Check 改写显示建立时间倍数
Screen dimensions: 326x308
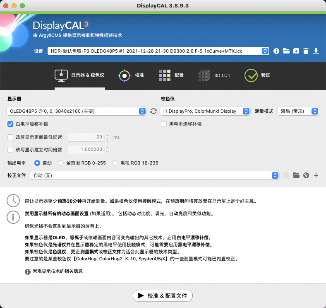10,150
